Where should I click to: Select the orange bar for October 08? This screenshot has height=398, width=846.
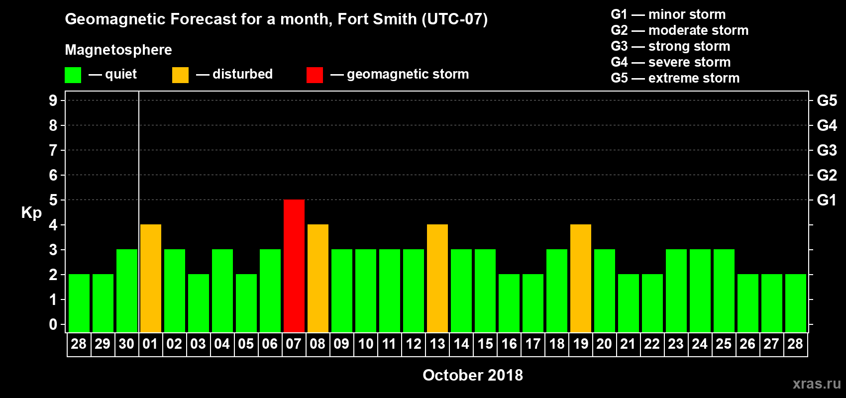[x=318, y=278]
